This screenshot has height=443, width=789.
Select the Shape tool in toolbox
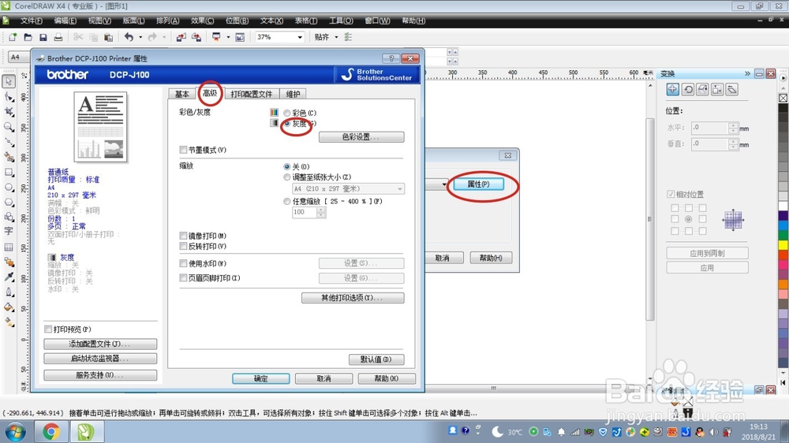[9, 96]
